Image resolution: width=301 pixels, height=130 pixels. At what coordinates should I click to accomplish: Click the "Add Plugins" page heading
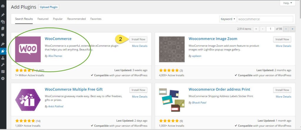coord(24,7)
